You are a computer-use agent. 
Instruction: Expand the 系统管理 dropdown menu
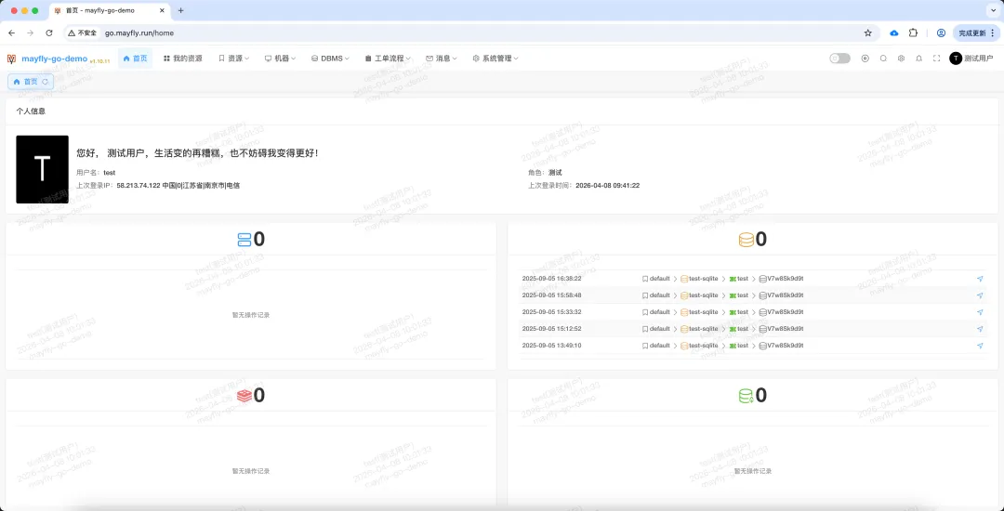click(495, 59)
